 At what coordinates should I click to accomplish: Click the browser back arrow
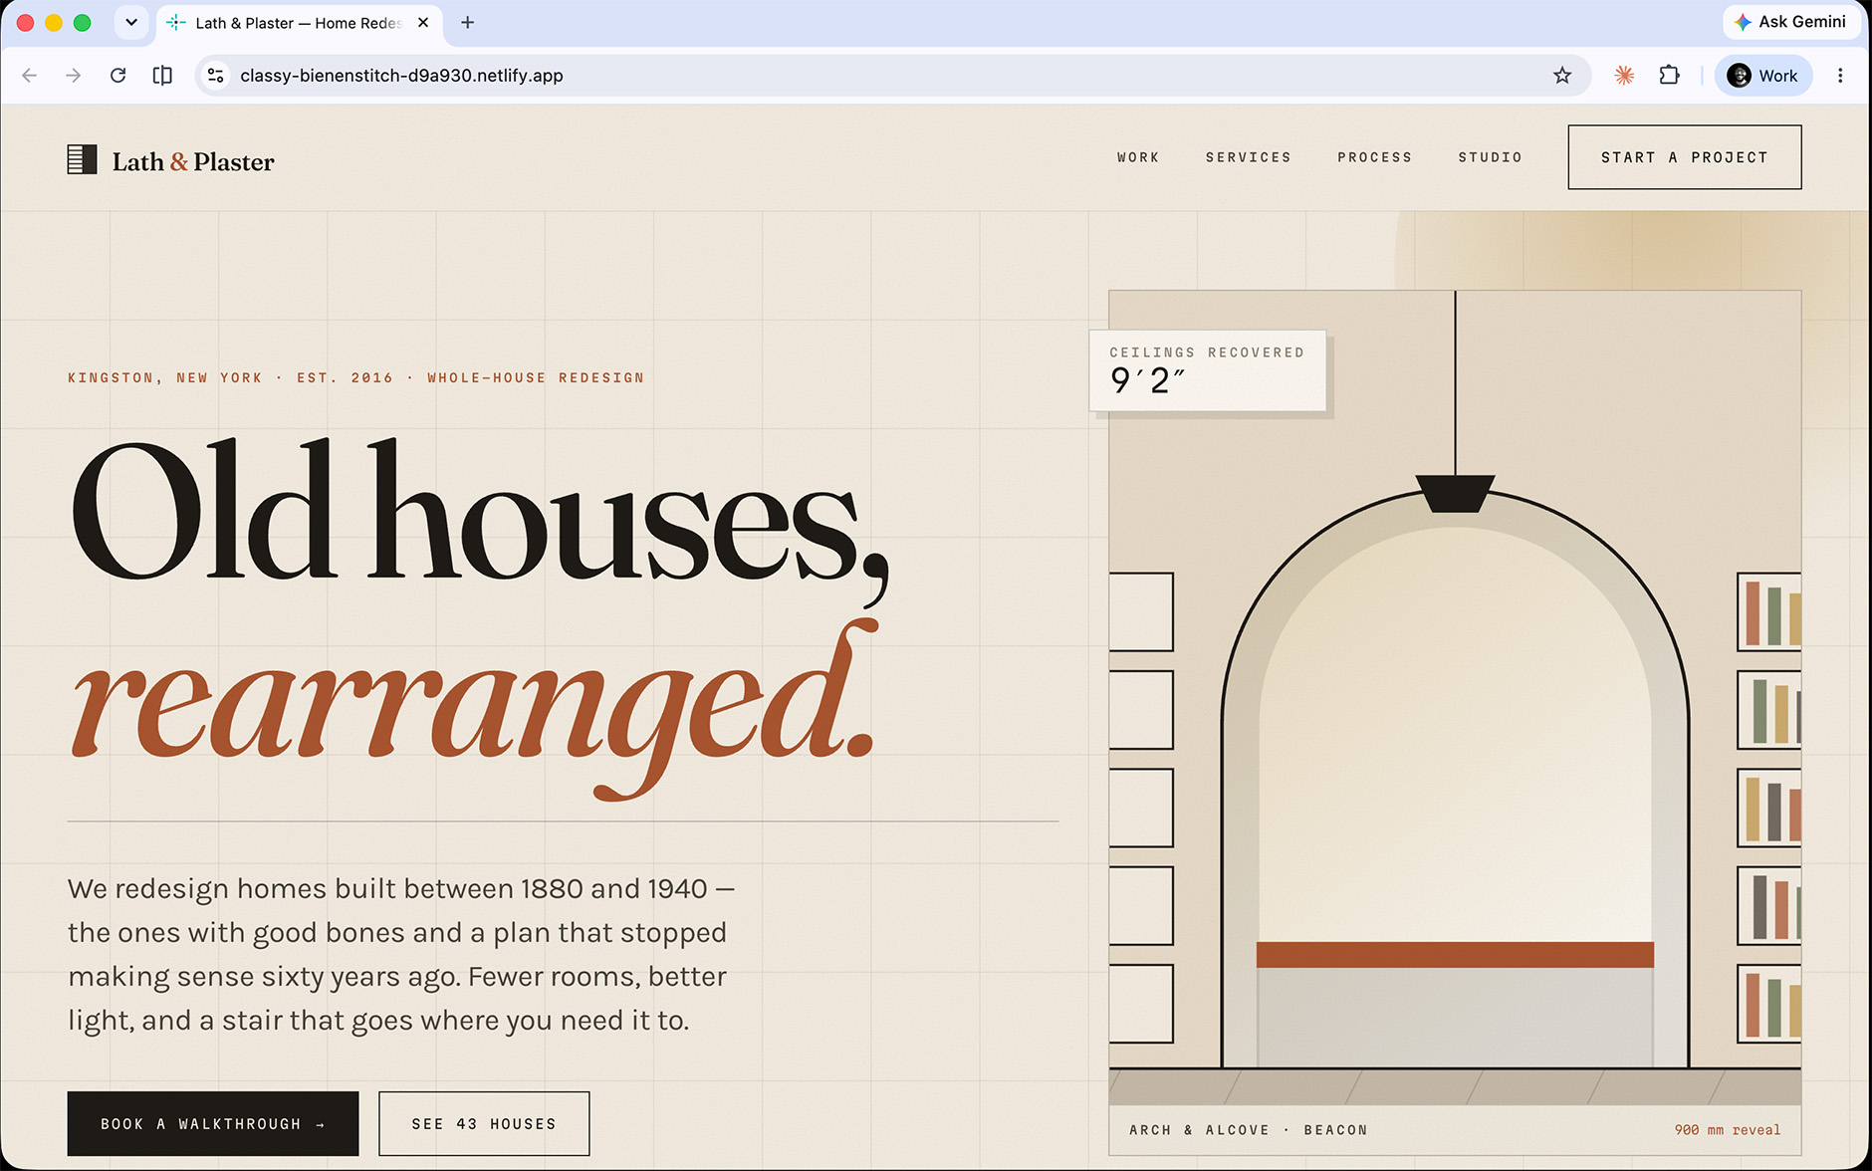[30, 76]
